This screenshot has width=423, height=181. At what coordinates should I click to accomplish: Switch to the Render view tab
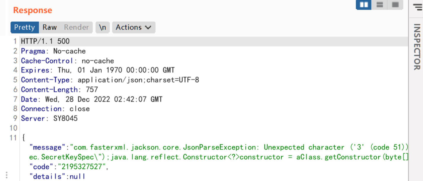[x=76, y=27]
